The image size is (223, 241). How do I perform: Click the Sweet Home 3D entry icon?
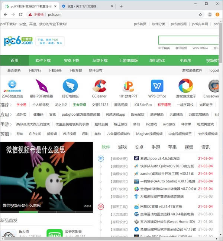(x=136, y=222)
